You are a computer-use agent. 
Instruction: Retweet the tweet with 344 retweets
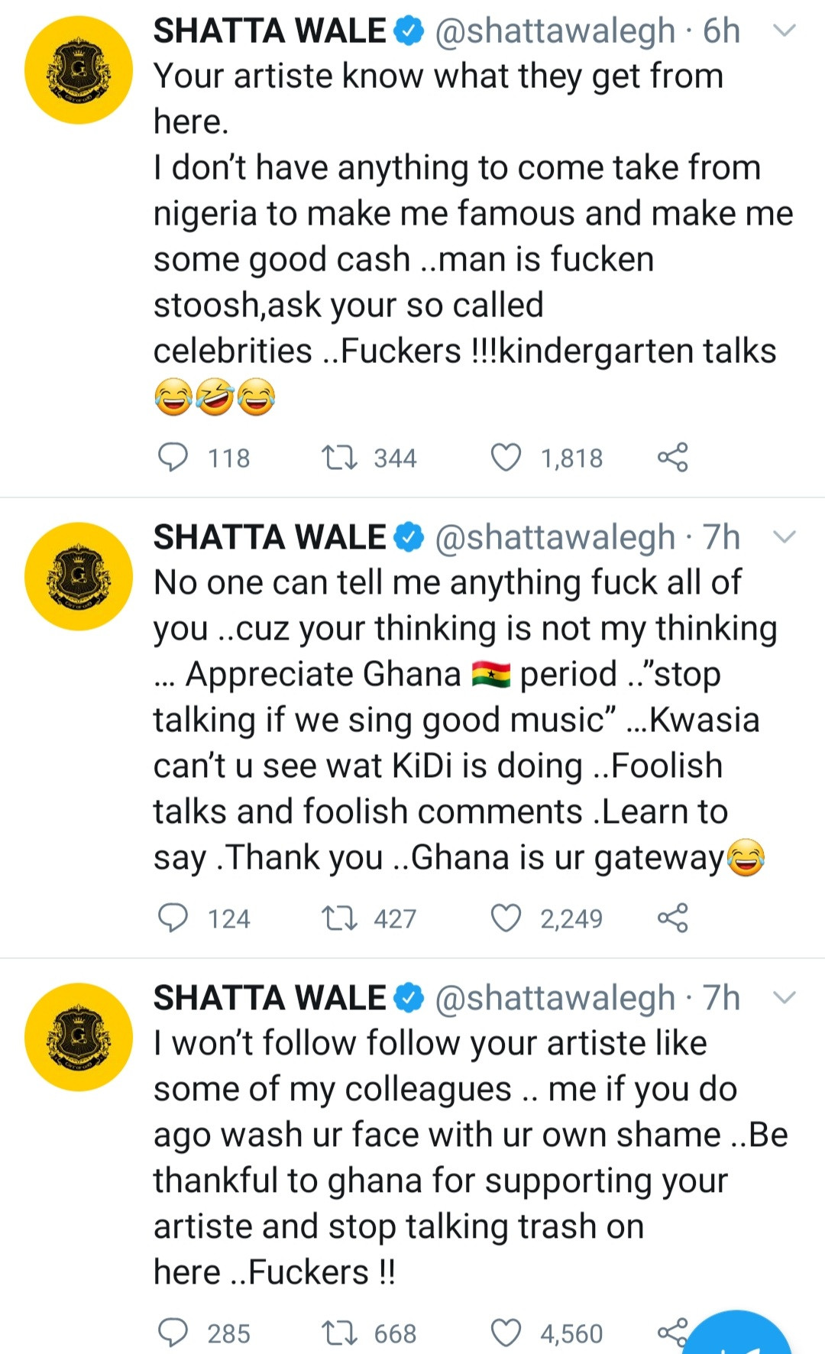pos(339,457)
